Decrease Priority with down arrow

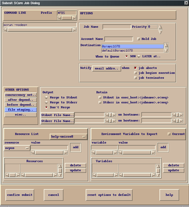click(x=161, y=32)
